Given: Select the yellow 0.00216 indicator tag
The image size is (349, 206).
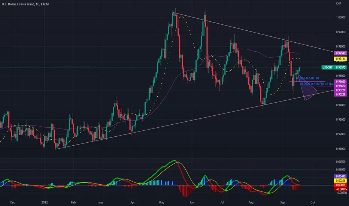Looking at the screenshot, I should [x=340, y=181].
